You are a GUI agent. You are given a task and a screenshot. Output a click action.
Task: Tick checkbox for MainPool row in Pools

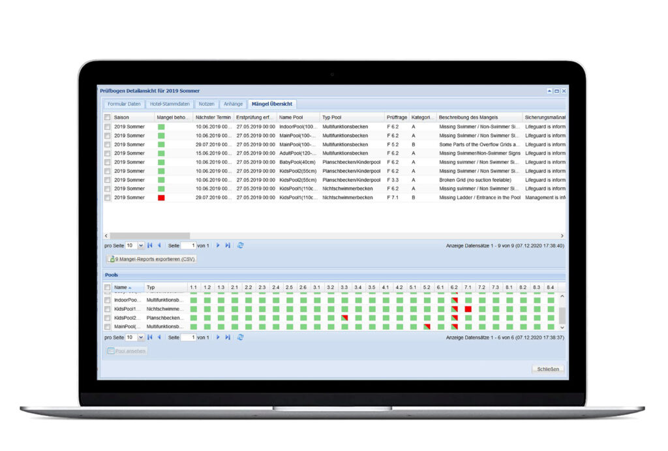click(x=108, y=326)
